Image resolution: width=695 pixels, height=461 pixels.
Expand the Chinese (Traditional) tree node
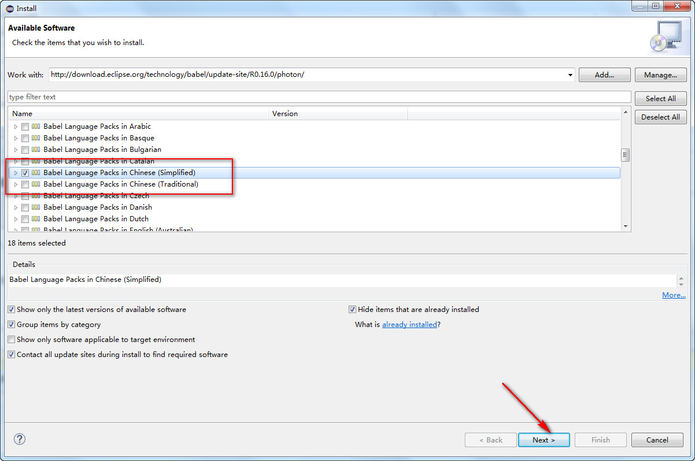click(16, 184)
